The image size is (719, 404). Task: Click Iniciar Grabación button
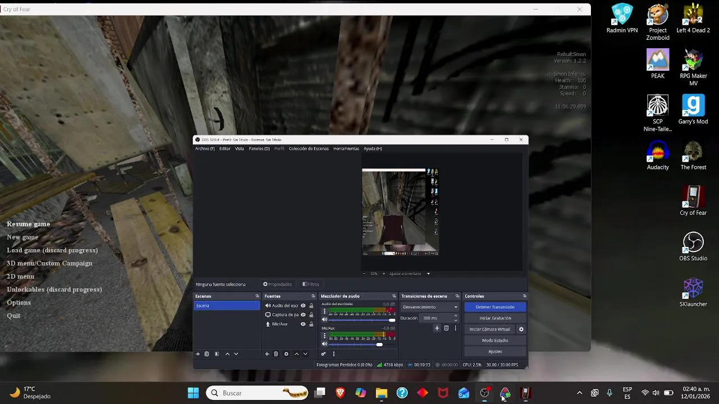pos(495,318)
